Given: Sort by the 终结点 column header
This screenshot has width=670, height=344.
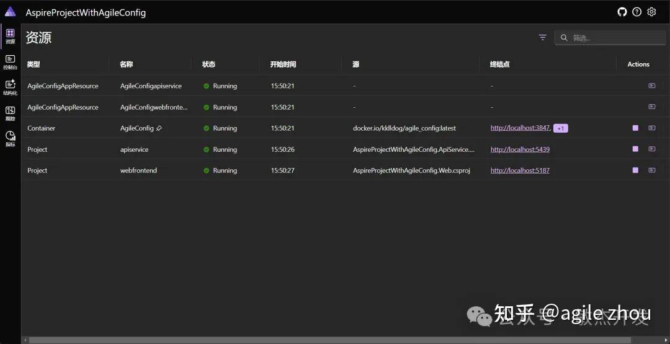Looking at the screenshot, I should coord(500,64).
